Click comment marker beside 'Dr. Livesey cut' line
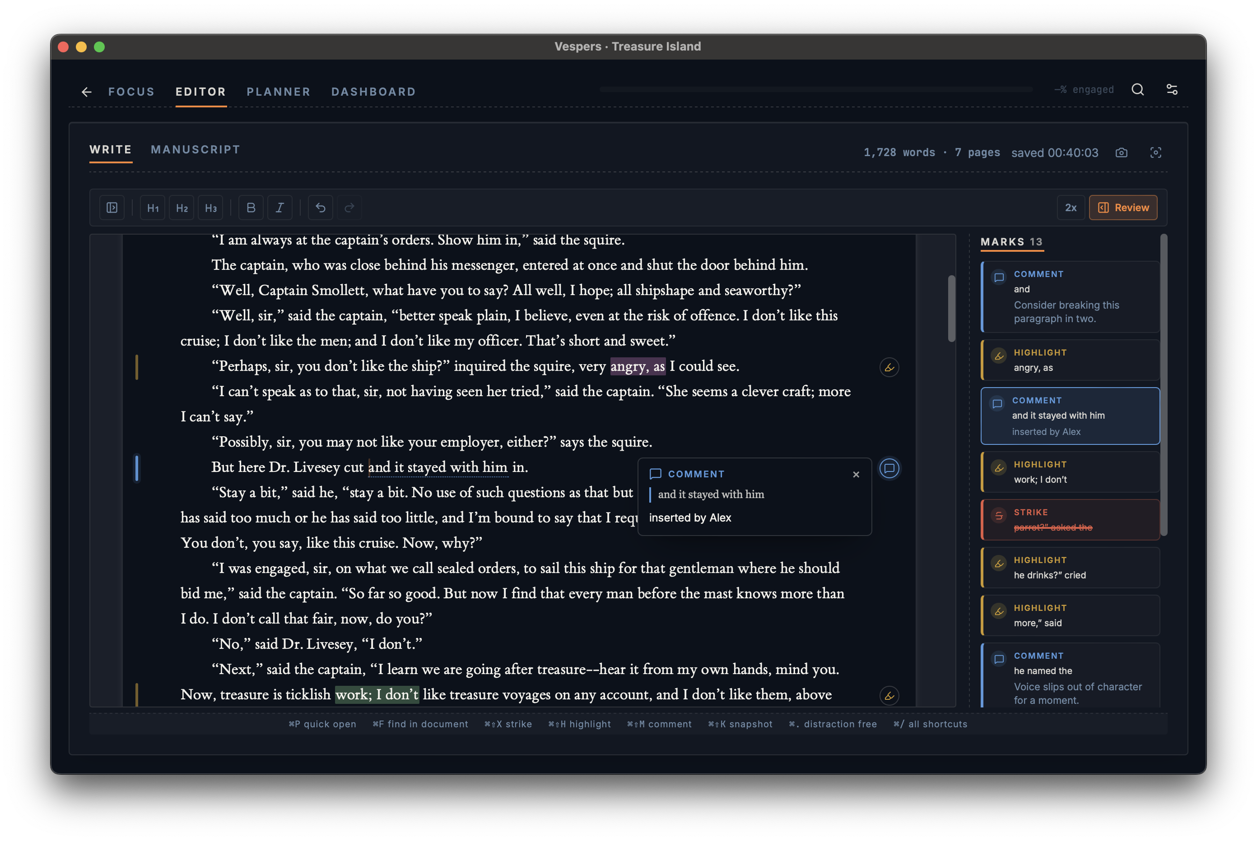This screenshot has width=1257, height=841. 889,469
